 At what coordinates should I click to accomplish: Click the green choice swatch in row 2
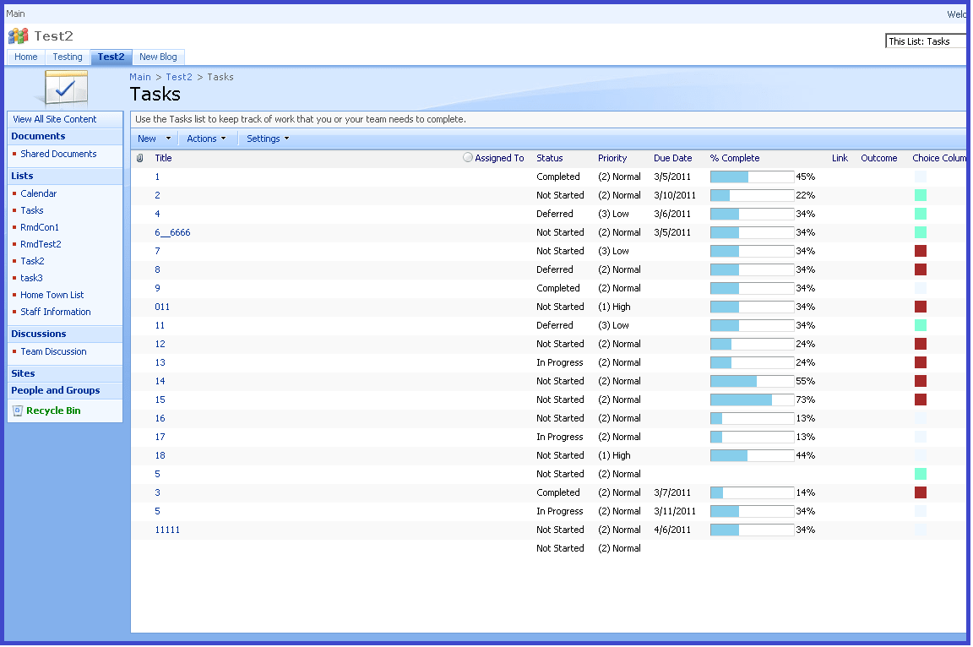click(921, 195)
